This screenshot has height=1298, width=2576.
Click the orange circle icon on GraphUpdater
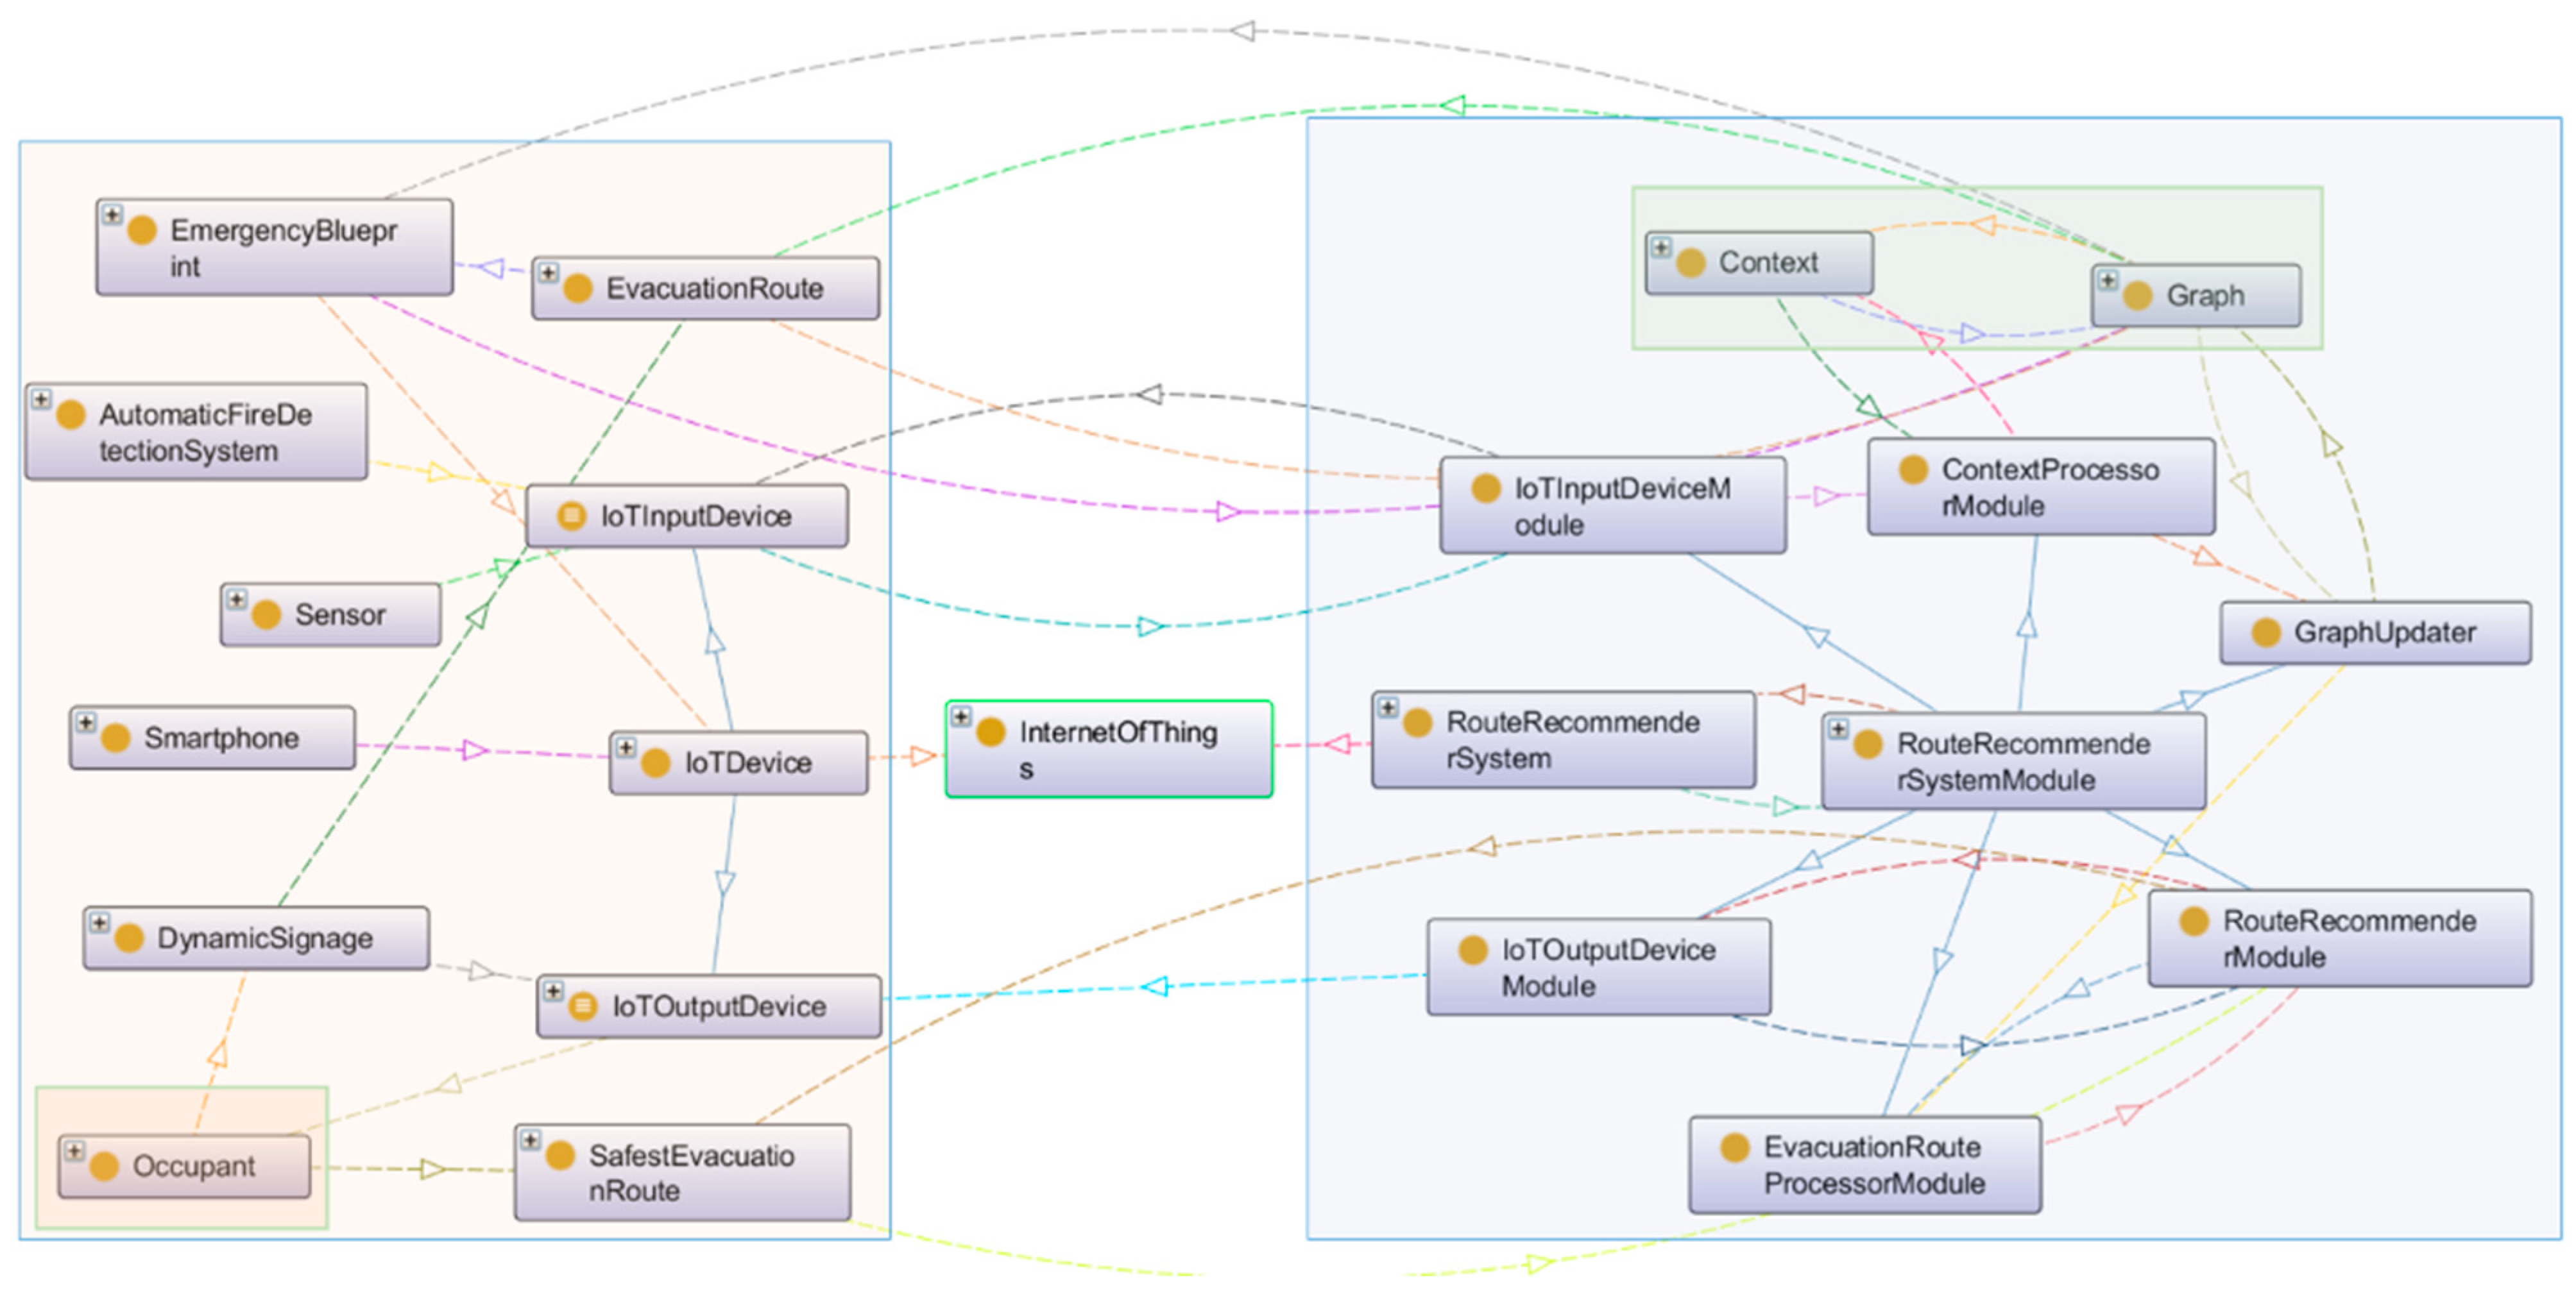pos(2265,632)
